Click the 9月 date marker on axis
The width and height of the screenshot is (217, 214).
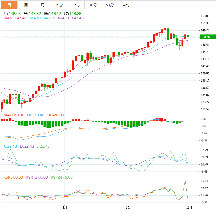click(65, 207)
